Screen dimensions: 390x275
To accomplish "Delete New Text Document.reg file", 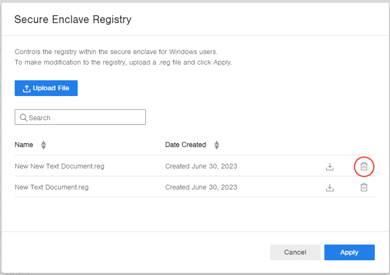I will (364, 187).
